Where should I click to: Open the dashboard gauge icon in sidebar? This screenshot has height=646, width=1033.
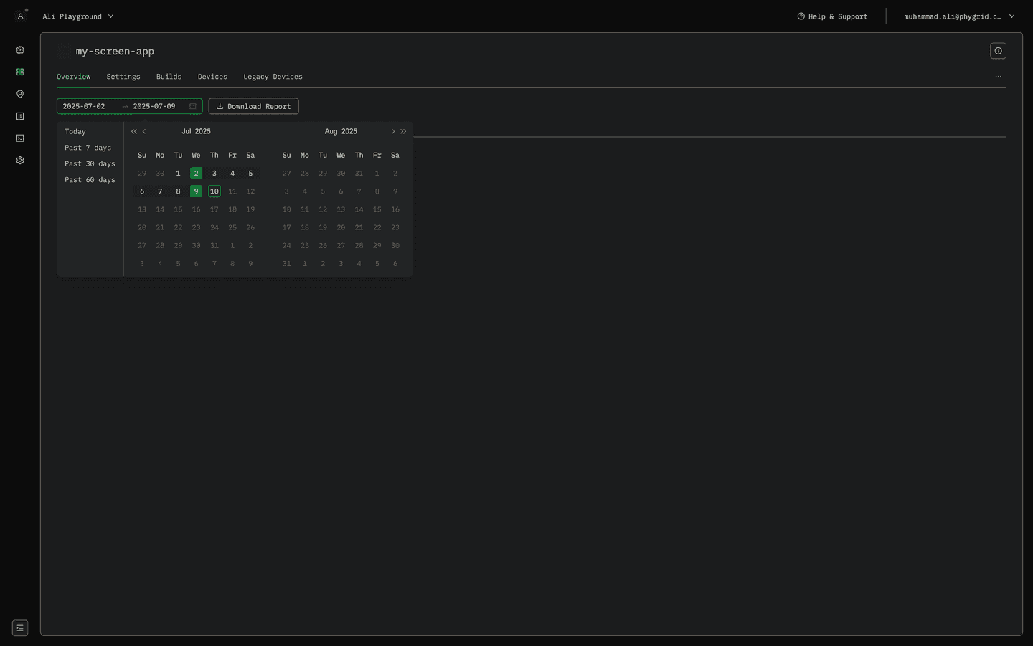19,49
